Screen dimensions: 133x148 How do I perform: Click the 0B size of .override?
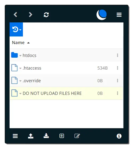[x=100, y=81]
